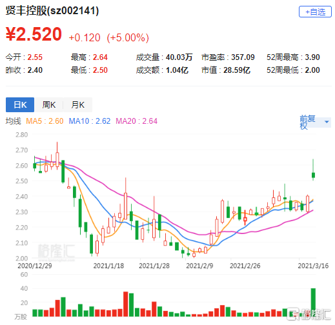Click the 今开 value 2.55
The image size is (335, 325).
pyautogui.click(x=35, y=57)
